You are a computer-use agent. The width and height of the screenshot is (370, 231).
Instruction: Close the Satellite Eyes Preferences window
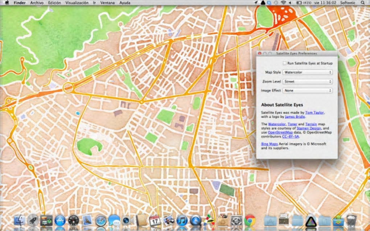(259, 53)
